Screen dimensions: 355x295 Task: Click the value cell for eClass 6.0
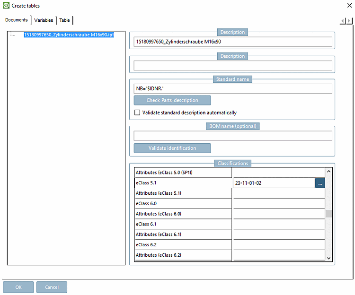[279, 203]
